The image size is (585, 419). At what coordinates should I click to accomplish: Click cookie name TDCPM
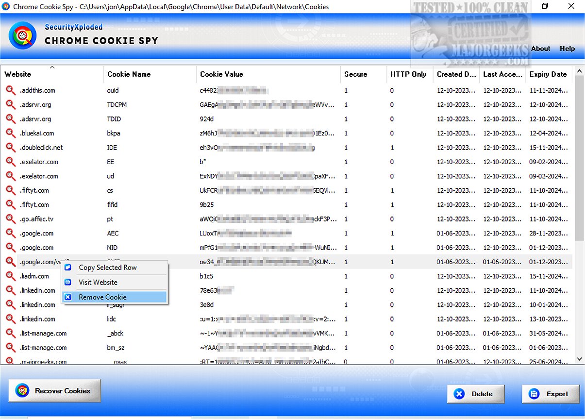click(x=117, y=104)
